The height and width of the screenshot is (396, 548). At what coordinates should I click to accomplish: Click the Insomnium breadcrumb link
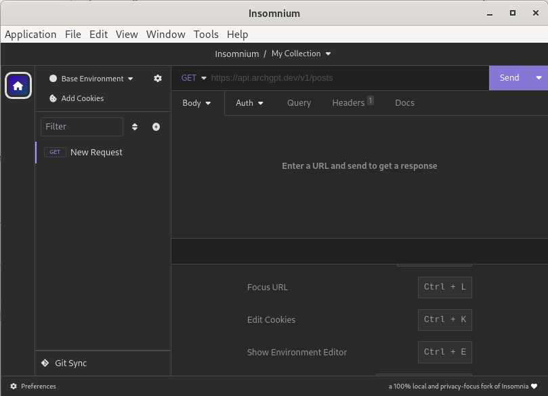pyautogui.click(x=237, y=54)
